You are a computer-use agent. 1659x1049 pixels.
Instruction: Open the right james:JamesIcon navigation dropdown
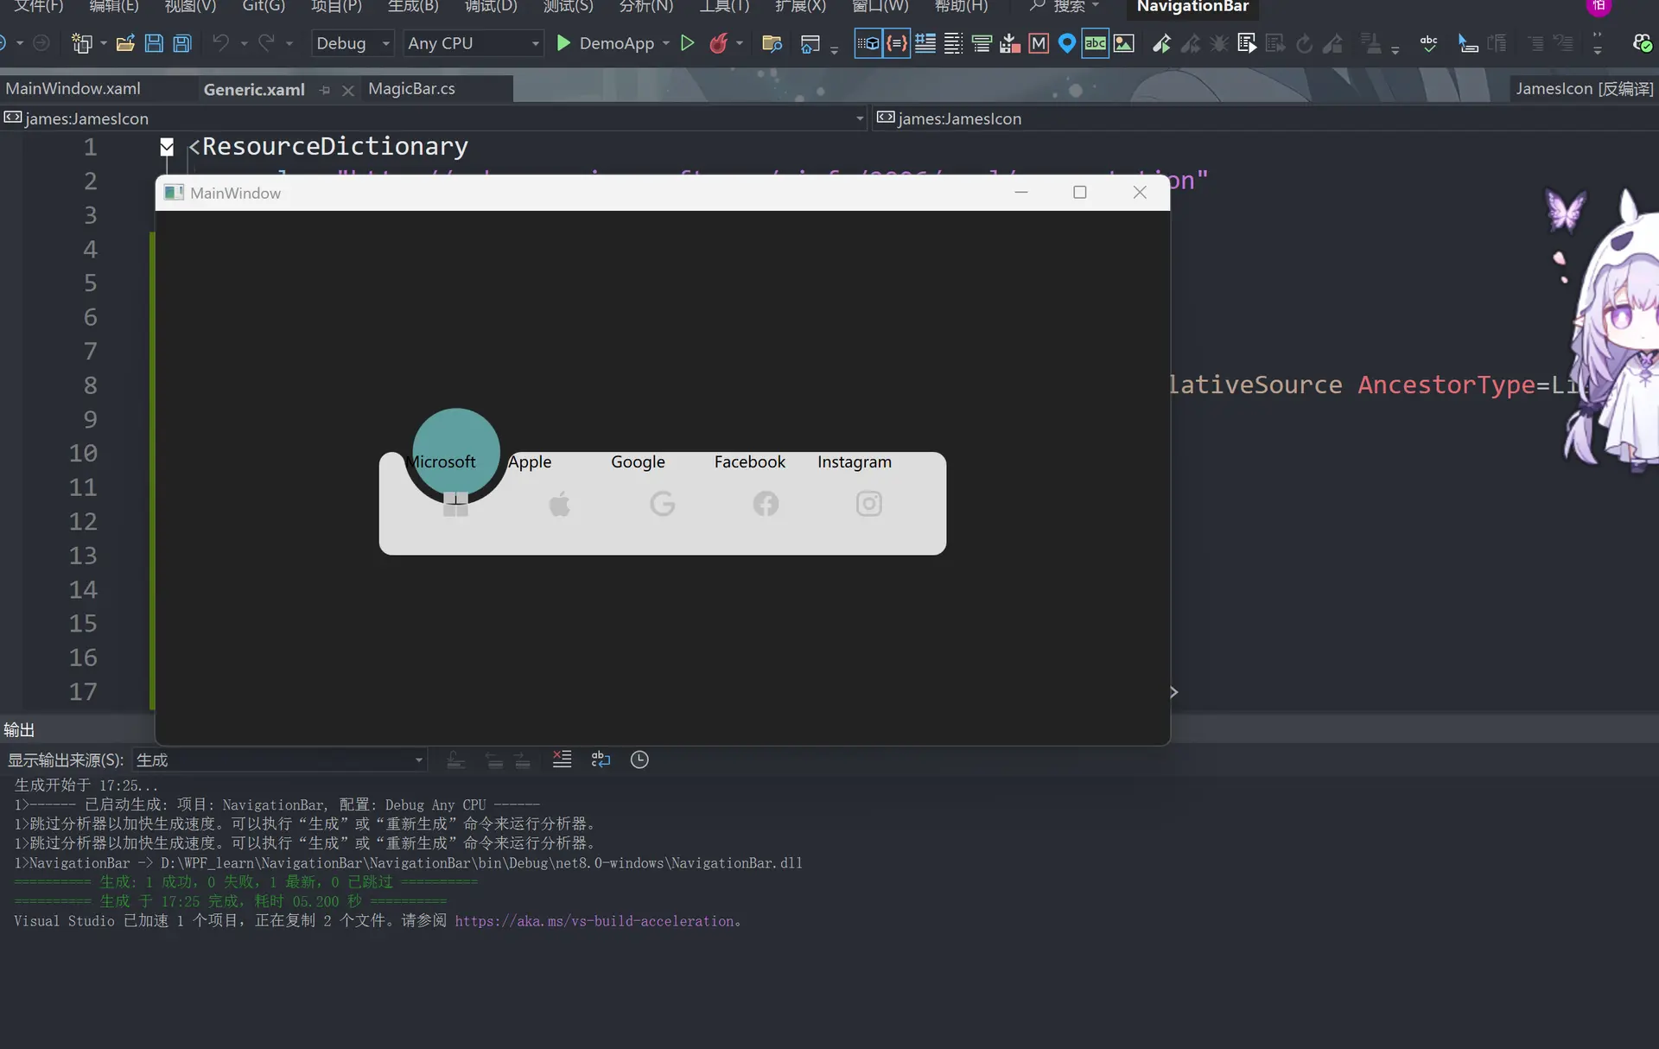(x=1266, y=118)
